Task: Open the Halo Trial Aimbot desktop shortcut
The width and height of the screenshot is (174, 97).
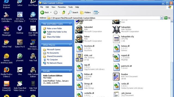Action: point(33,86)
